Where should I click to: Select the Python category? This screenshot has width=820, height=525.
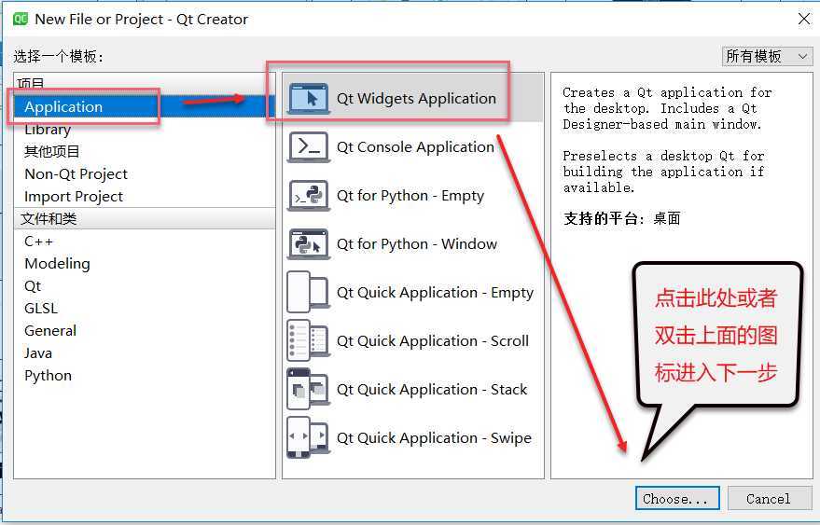(145, 376)
